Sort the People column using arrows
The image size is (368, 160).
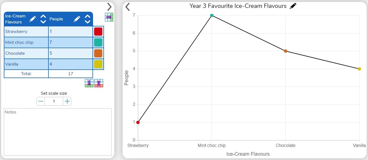pyautogui.click(x=88, y=19)
